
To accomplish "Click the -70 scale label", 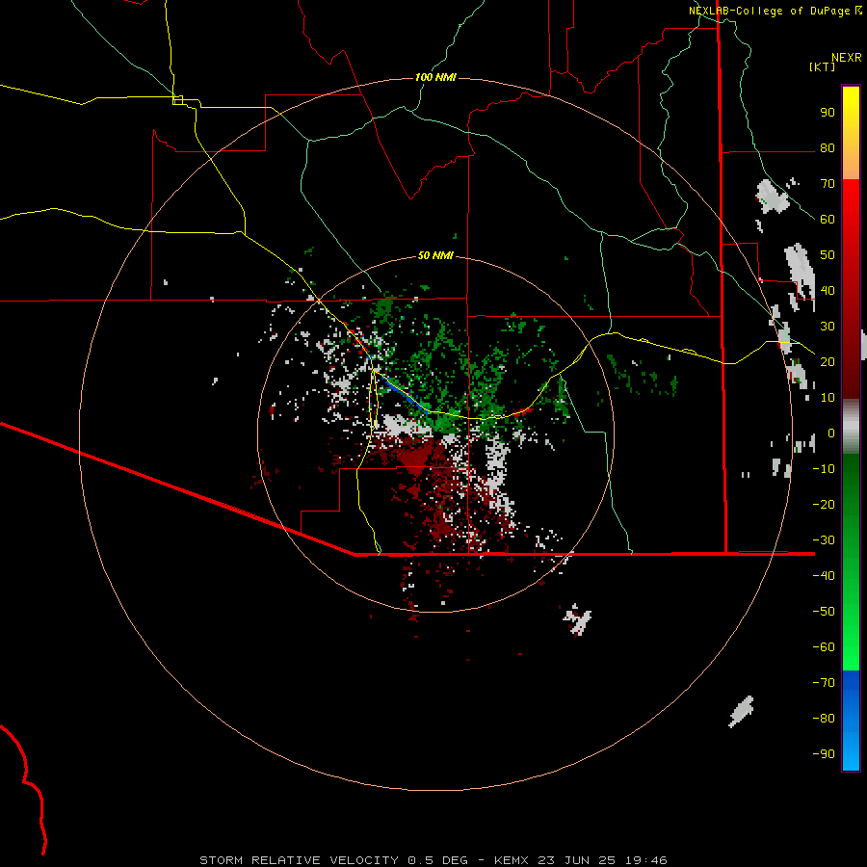I will (824, 683).
